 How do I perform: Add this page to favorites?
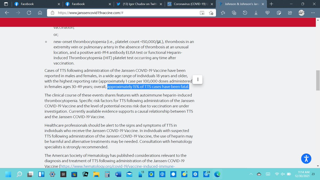211,13
